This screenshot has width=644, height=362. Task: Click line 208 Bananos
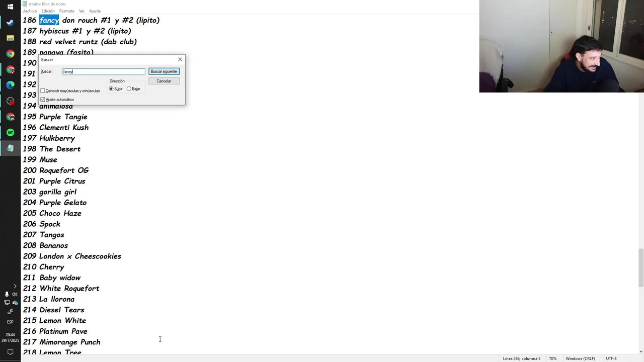(45, 245)
